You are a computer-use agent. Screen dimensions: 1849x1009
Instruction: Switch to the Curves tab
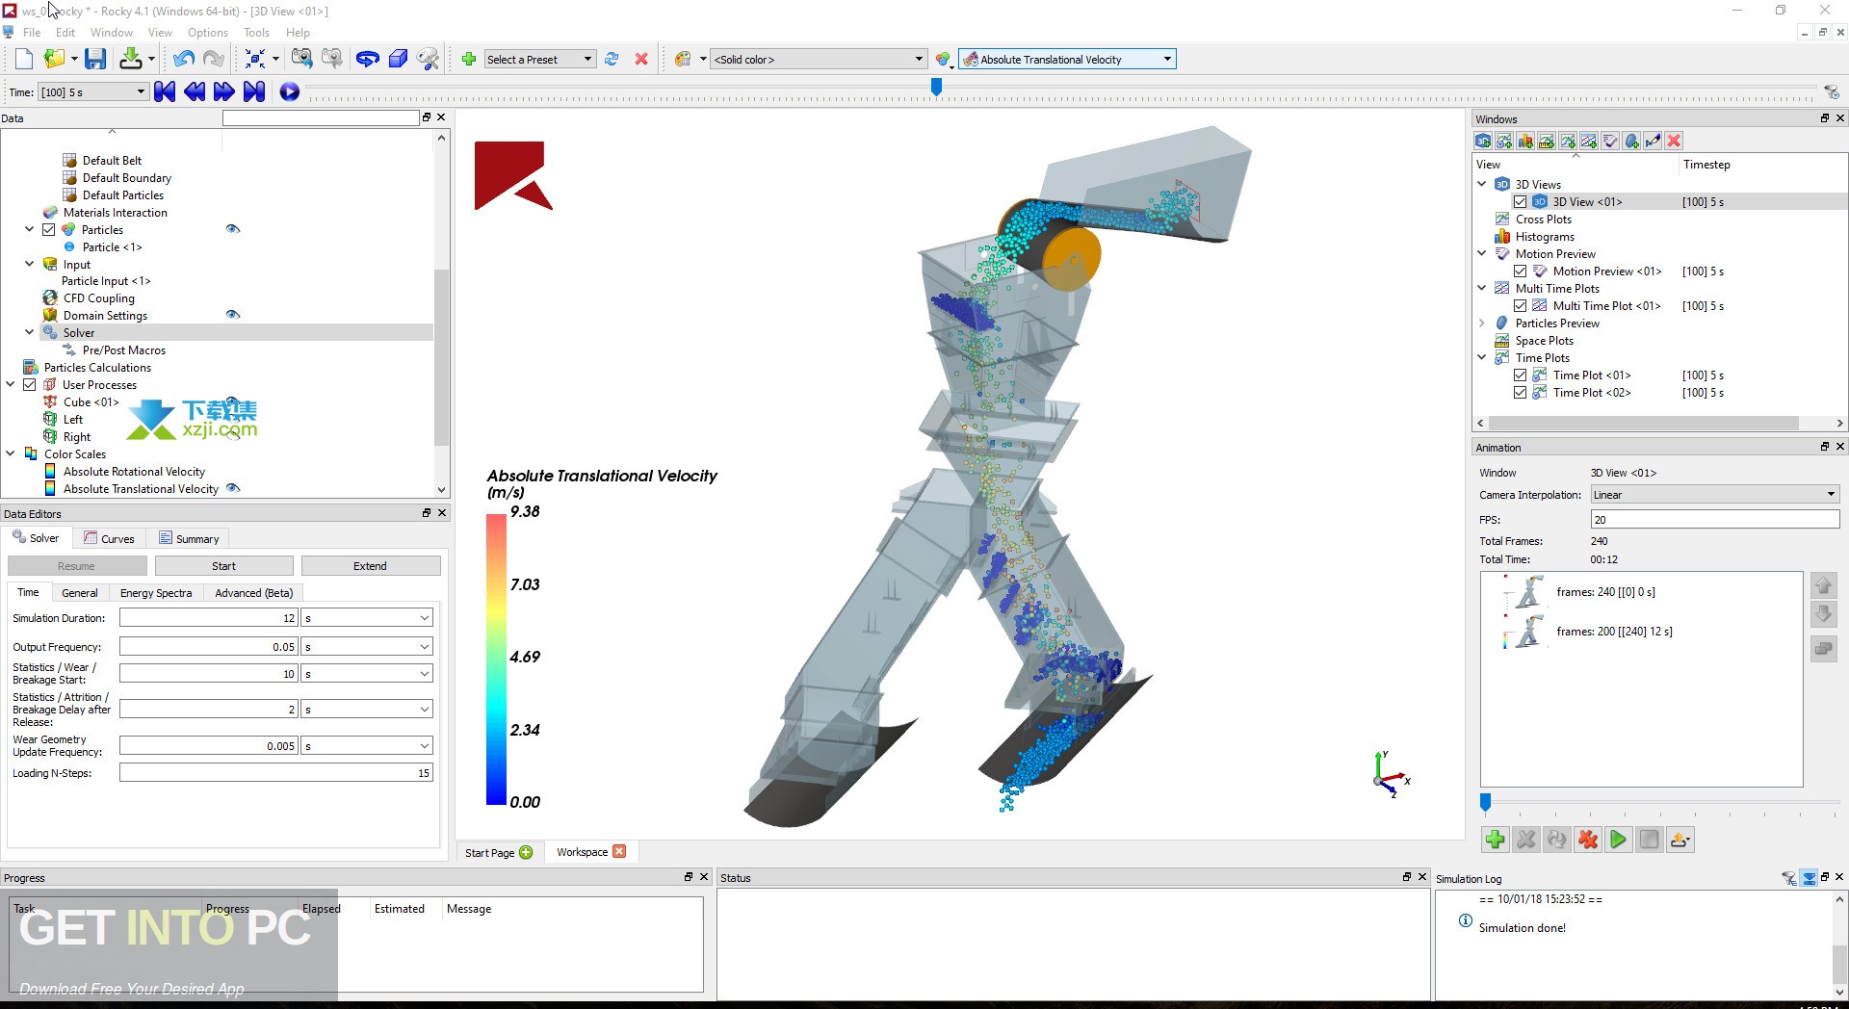pyautogui.click(x=109, y=539)
